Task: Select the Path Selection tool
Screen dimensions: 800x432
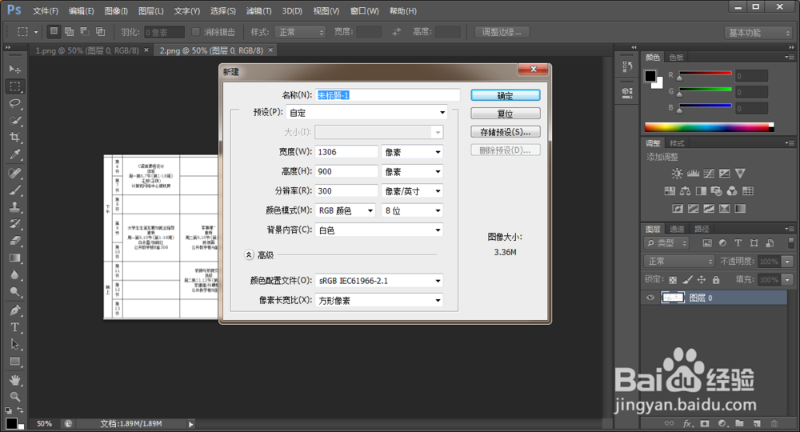Action: (x=14, y=344)
